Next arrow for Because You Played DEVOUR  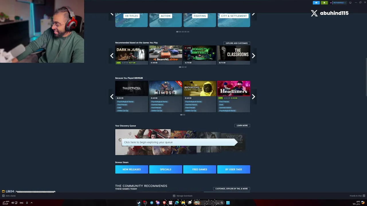(x=253, y=97)
